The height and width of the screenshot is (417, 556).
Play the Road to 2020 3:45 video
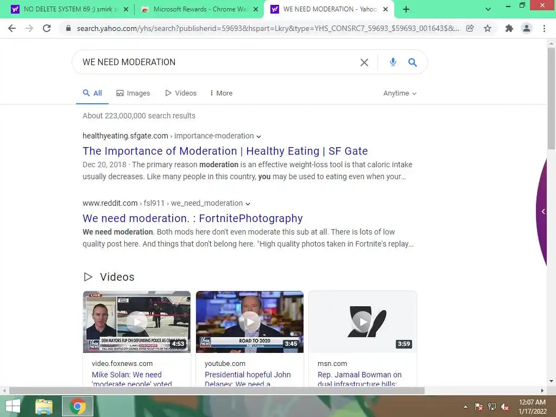[x=250, y=322]
